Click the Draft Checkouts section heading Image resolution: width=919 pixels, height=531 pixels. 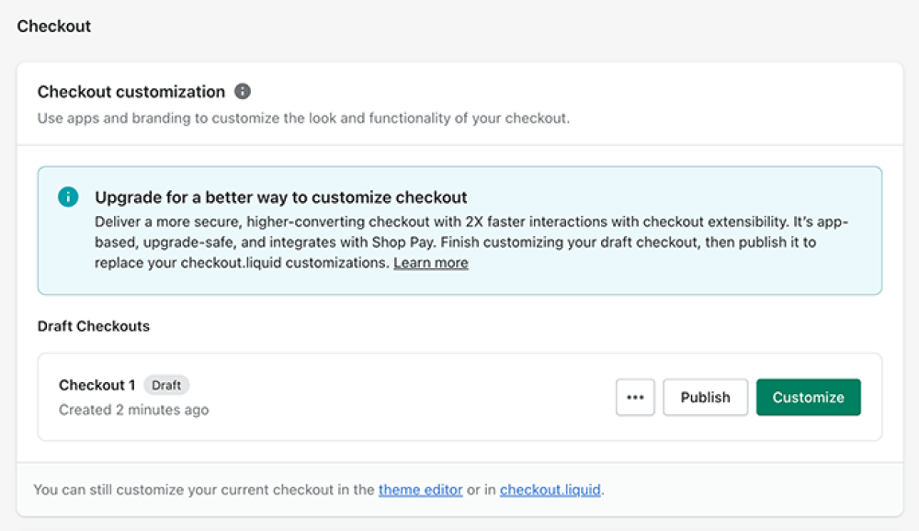coord(93,326)
